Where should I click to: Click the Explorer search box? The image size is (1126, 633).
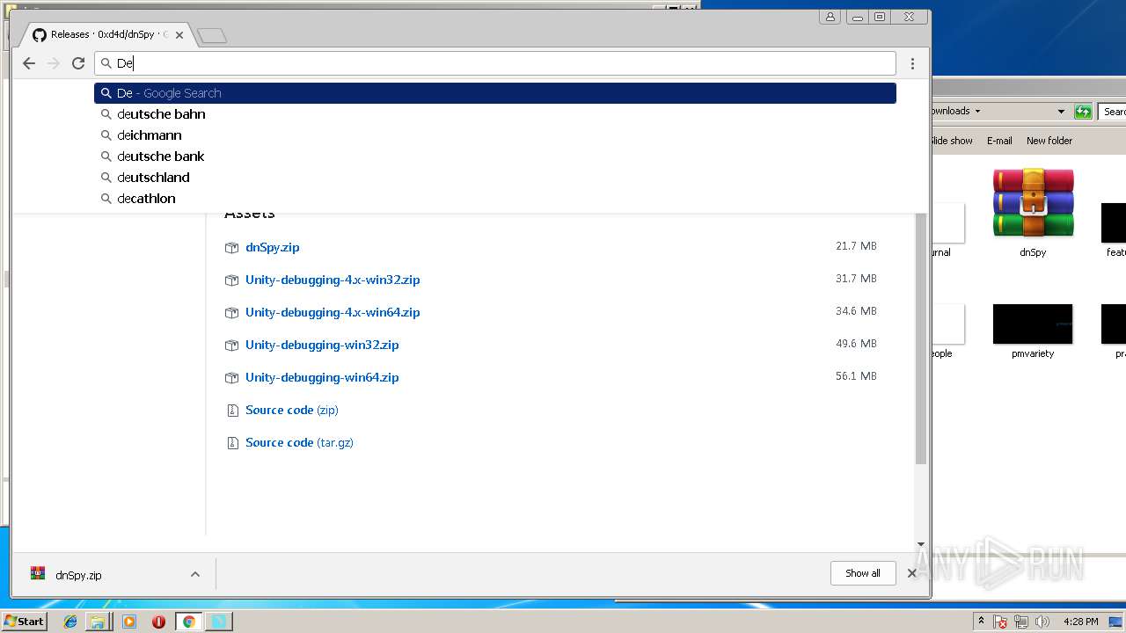coord(1114,112)
